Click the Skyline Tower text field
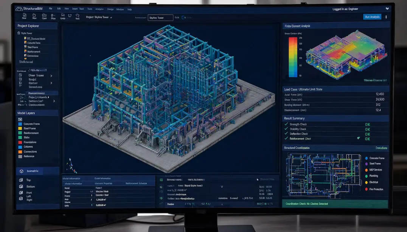 pyautogui.click(x=160, y=18)
